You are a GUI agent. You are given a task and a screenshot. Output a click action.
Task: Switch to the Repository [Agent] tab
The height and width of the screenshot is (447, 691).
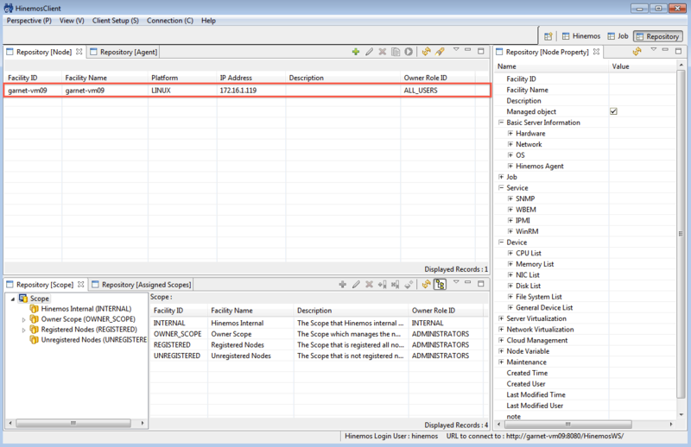coord(124,52)
